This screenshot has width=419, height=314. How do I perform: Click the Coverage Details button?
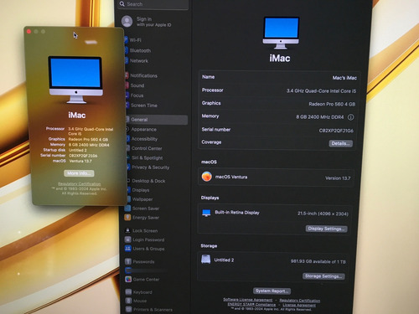pos(340,143)
